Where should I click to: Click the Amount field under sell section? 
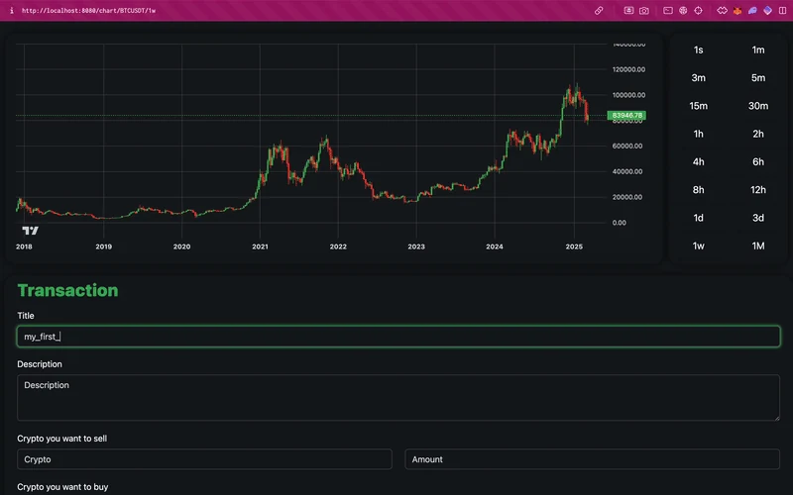pos(592,459)
